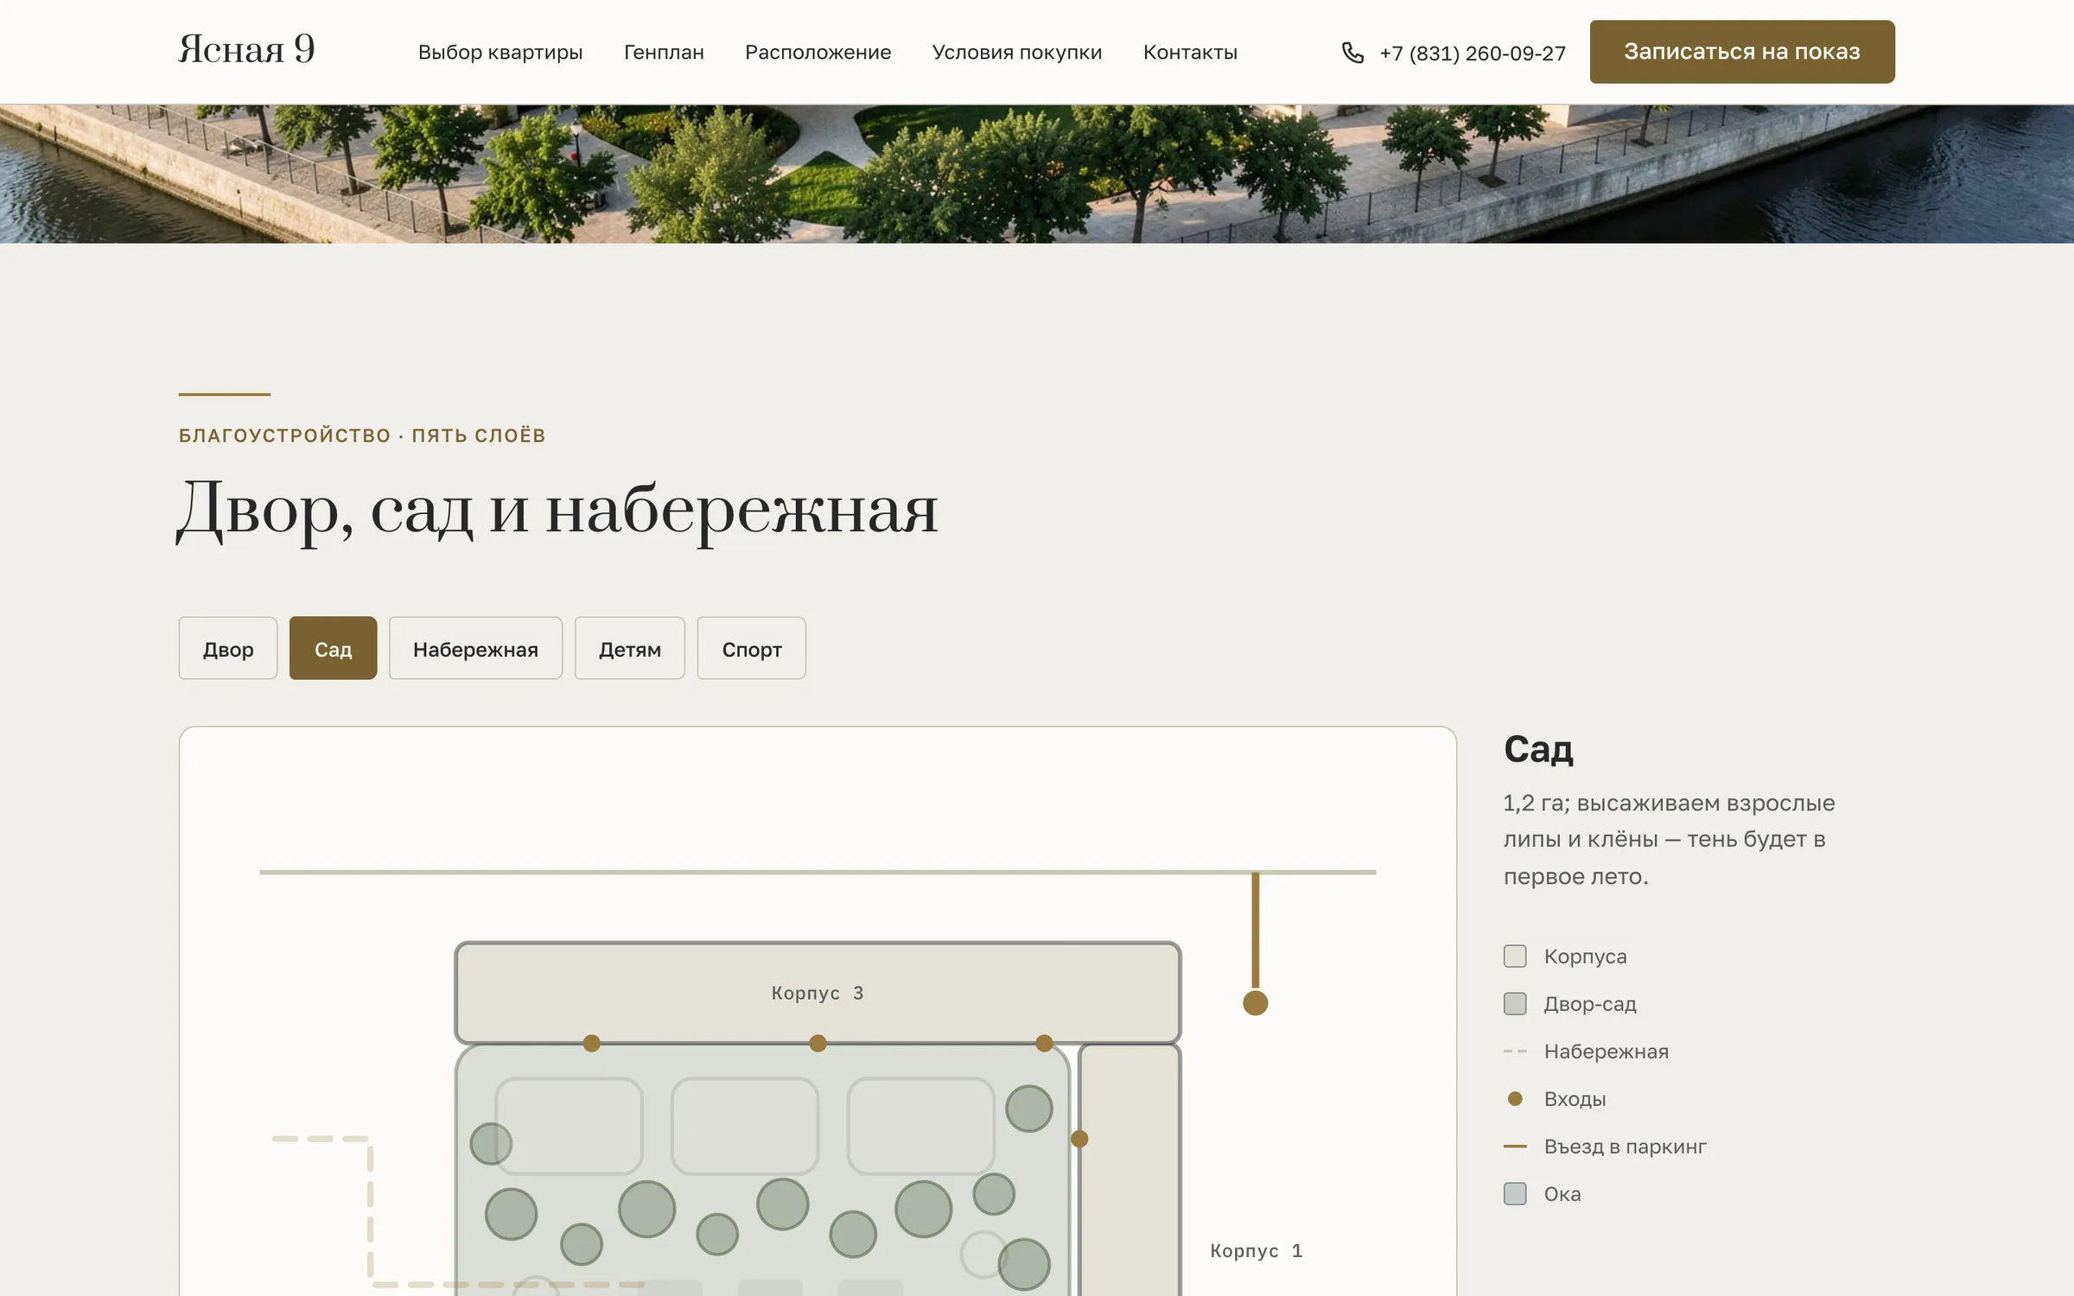
Task: Click the Корпуса legend swatch
Action: click(x=1515, y=956)
